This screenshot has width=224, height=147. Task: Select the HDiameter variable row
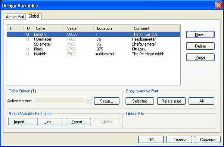[93, 39]
